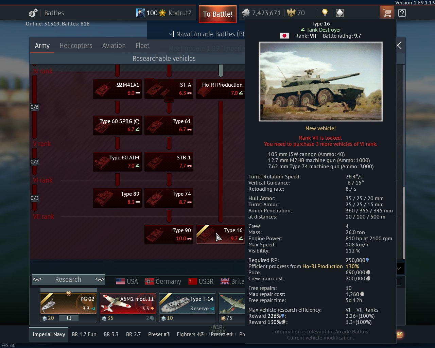Open the help question mark icon

point(402,13)
